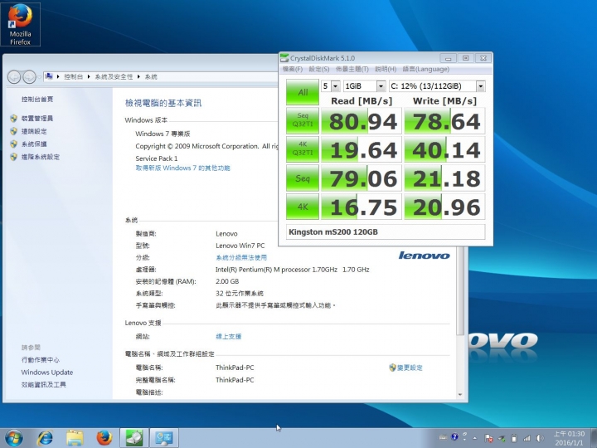This screenshot has height=448, width=597.
Task: Expand the arrow after 控制台 in the address bar
Action: pyautogui.click(x=89, y=77)
